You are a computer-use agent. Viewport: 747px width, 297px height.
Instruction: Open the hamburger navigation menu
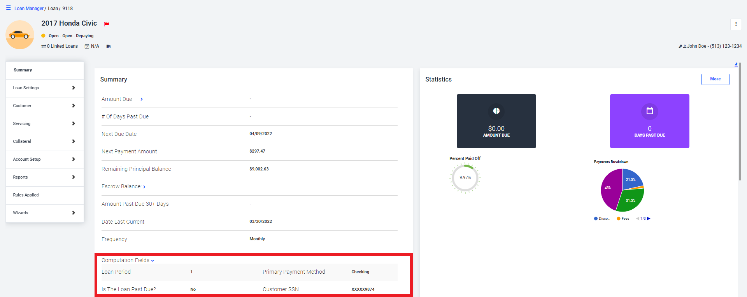tap(8, 8)
